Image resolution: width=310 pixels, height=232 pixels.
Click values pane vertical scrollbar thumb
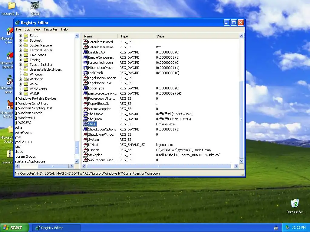click(241, 119)
